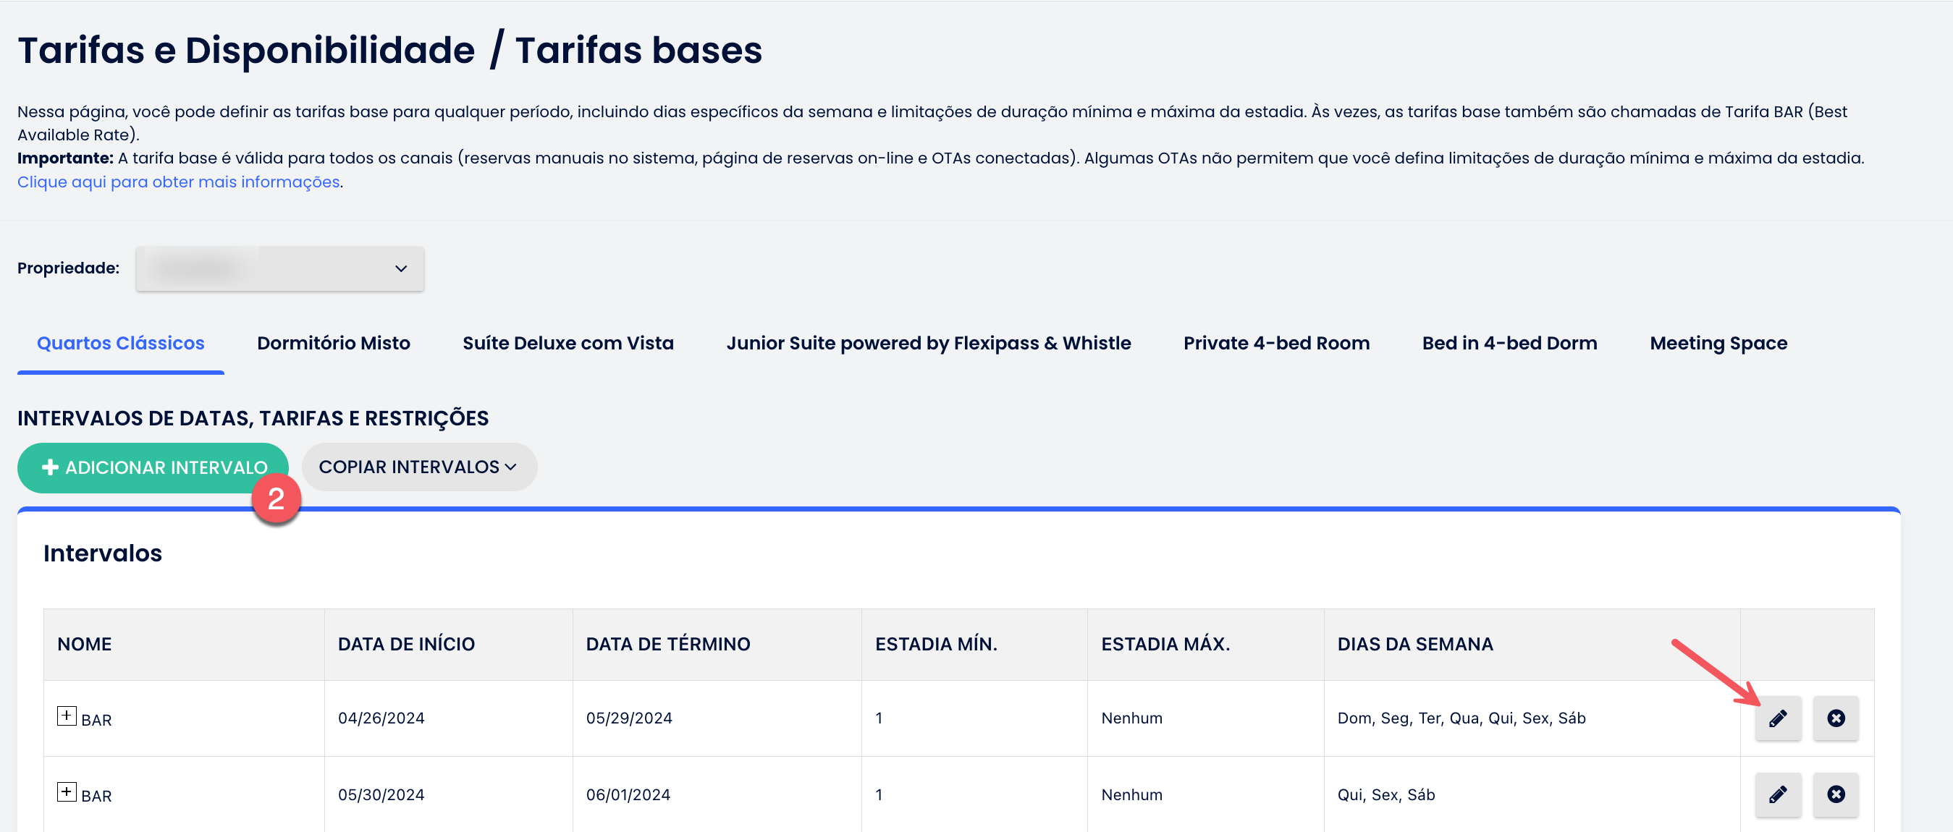This screenshot has height=832, width=1953.
Task: Switch to the Dormitório Misto tab
Action: (x=334, y=343)
